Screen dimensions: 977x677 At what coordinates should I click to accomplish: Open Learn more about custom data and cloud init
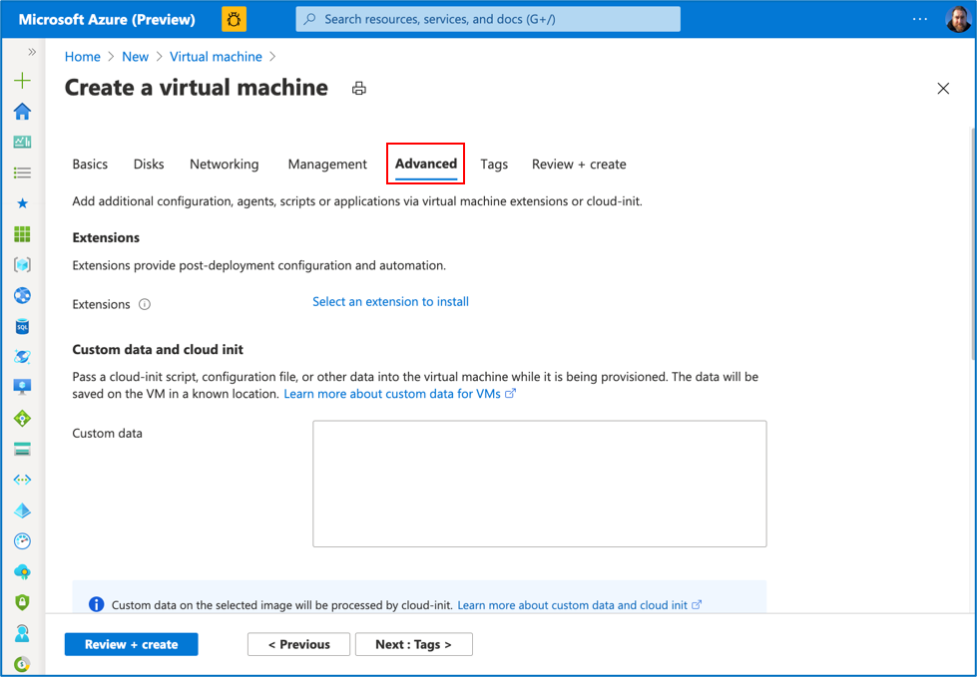tap(580, 605)
